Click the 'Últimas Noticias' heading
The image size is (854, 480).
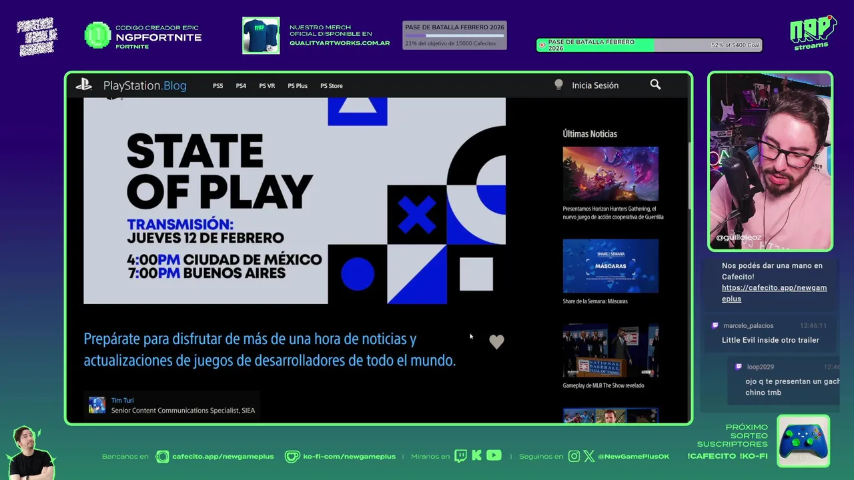pyautogui.click(x=590, y=134)
